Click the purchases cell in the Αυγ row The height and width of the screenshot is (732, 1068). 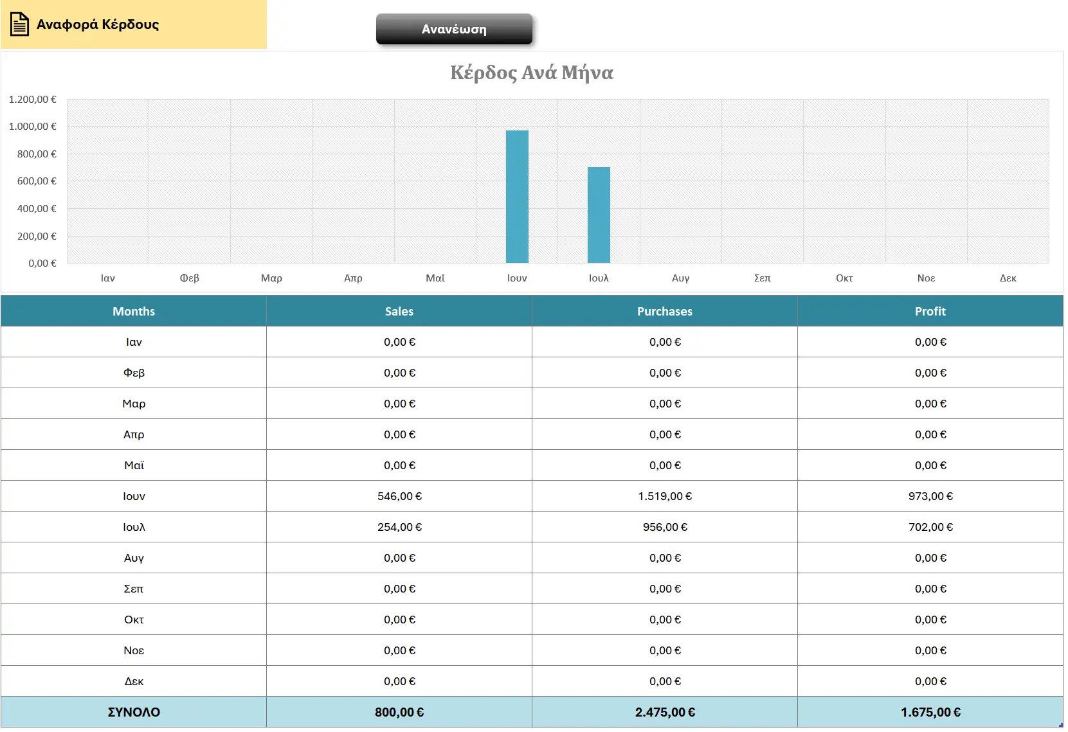click(665, 558)
